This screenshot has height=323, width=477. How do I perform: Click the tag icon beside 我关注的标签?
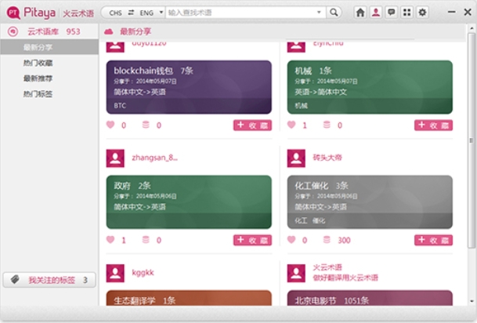coord(15,279)
